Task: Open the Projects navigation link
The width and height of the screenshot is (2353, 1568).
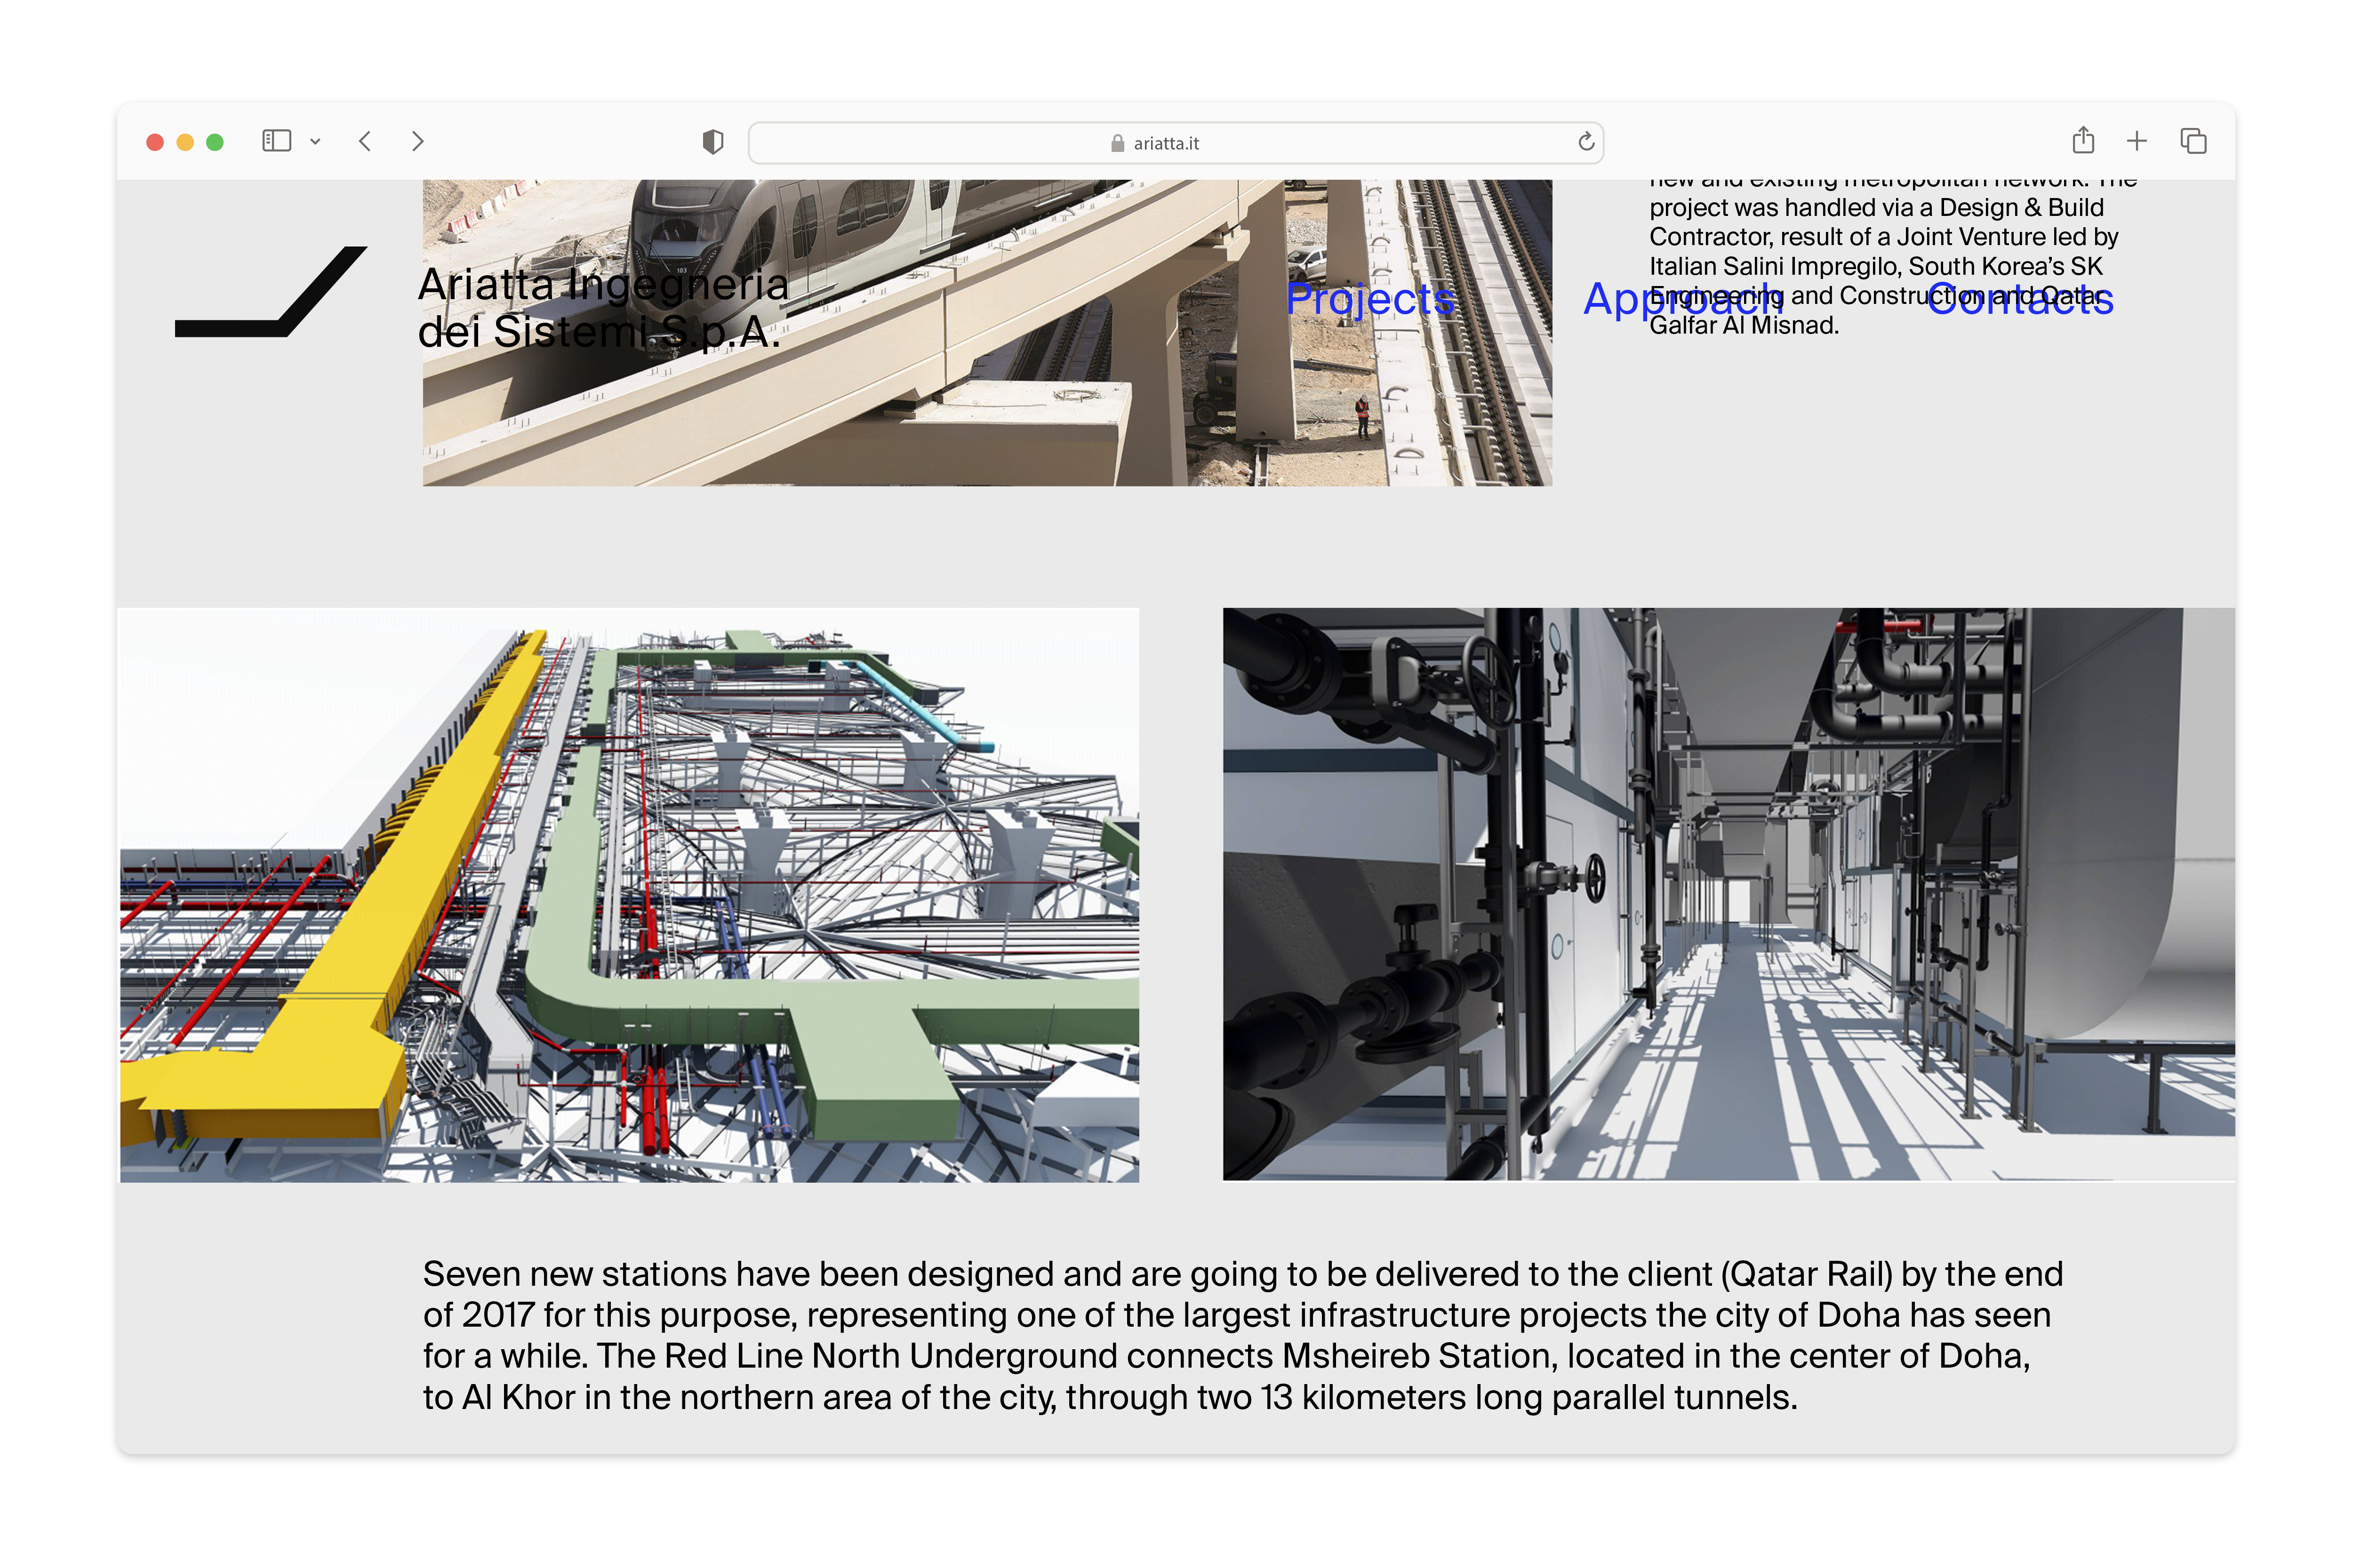Action: point(1369,299)
